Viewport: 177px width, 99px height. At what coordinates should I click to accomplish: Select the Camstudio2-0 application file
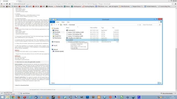coord(71,30)
